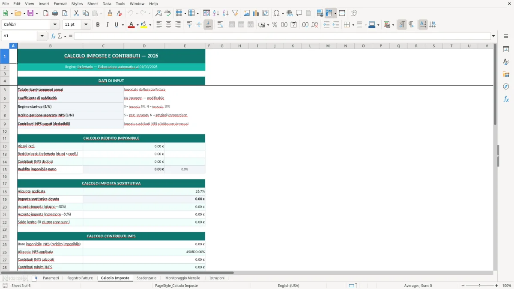The image size is (514, 289).
Task: Toggle Italic formatting
Action: pyautogui.click(x=107, y=25)
